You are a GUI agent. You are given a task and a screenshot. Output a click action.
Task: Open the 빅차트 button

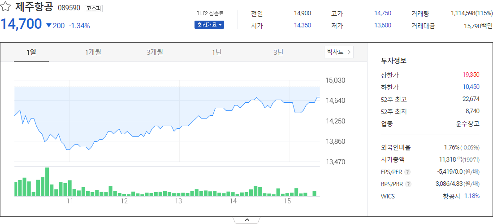339,52
